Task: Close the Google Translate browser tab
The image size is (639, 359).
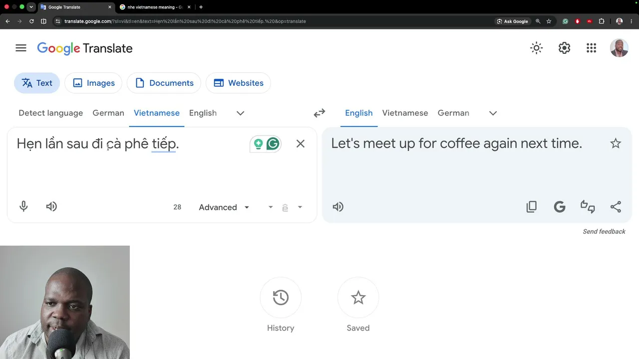Action: pos(110,7)
